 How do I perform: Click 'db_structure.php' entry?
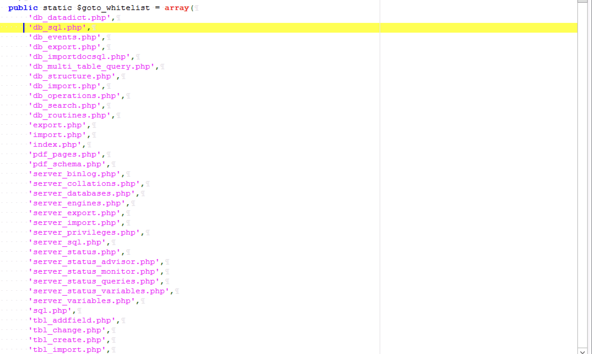coord(72,76)
